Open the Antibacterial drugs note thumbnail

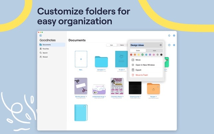point(99,89)
